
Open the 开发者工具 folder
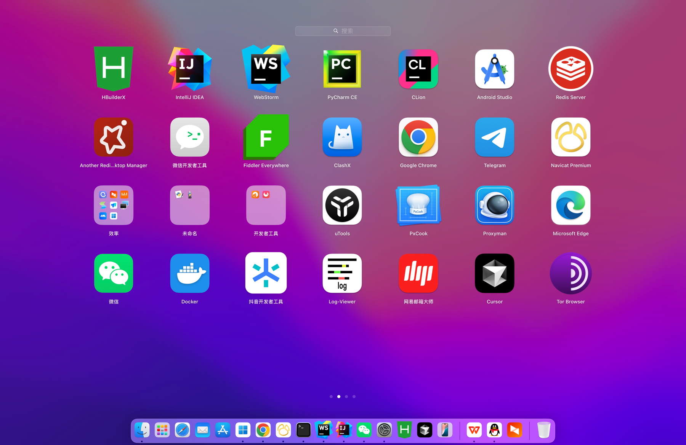266,205
